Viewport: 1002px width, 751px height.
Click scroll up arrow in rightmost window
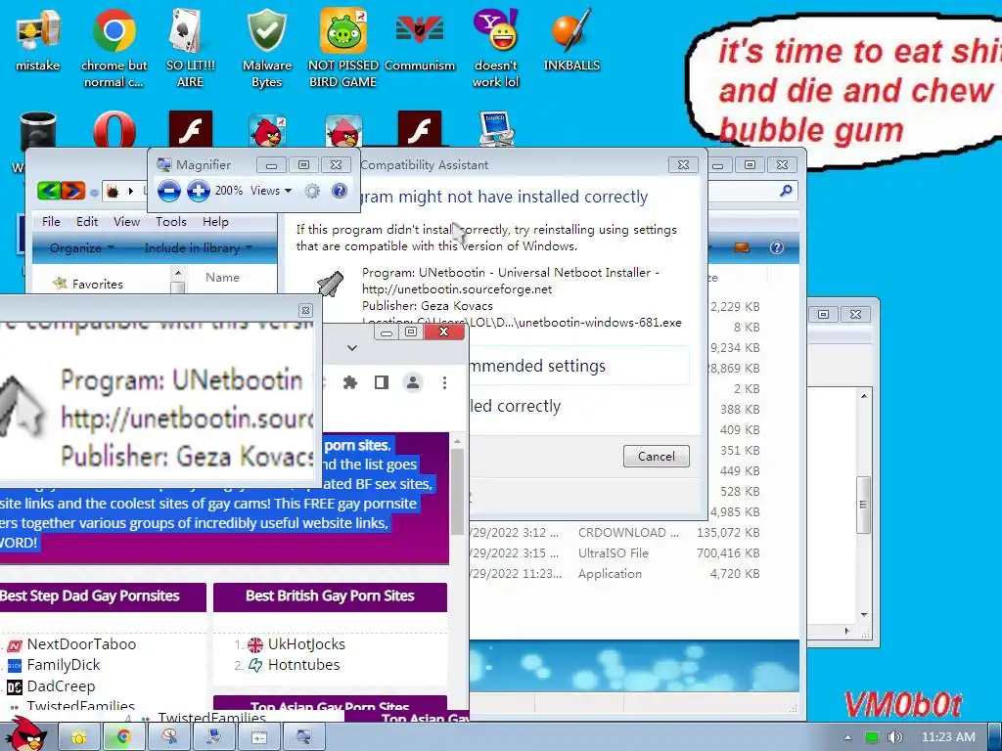[x=864, y=397]
